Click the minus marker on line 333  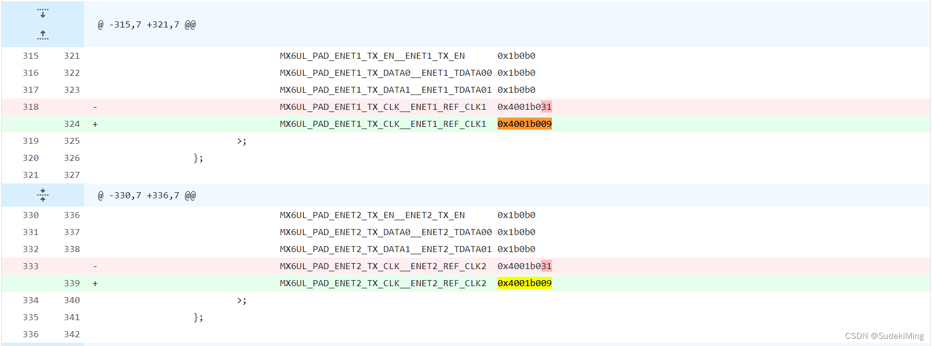point(95,266)
